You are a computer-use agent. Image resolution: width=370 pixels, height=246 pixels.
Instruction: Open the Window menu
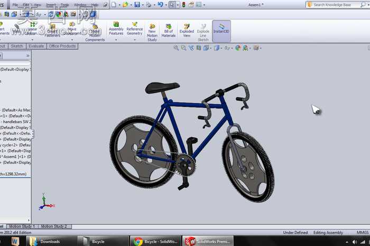pyautogui.click(x=80, y=5)
